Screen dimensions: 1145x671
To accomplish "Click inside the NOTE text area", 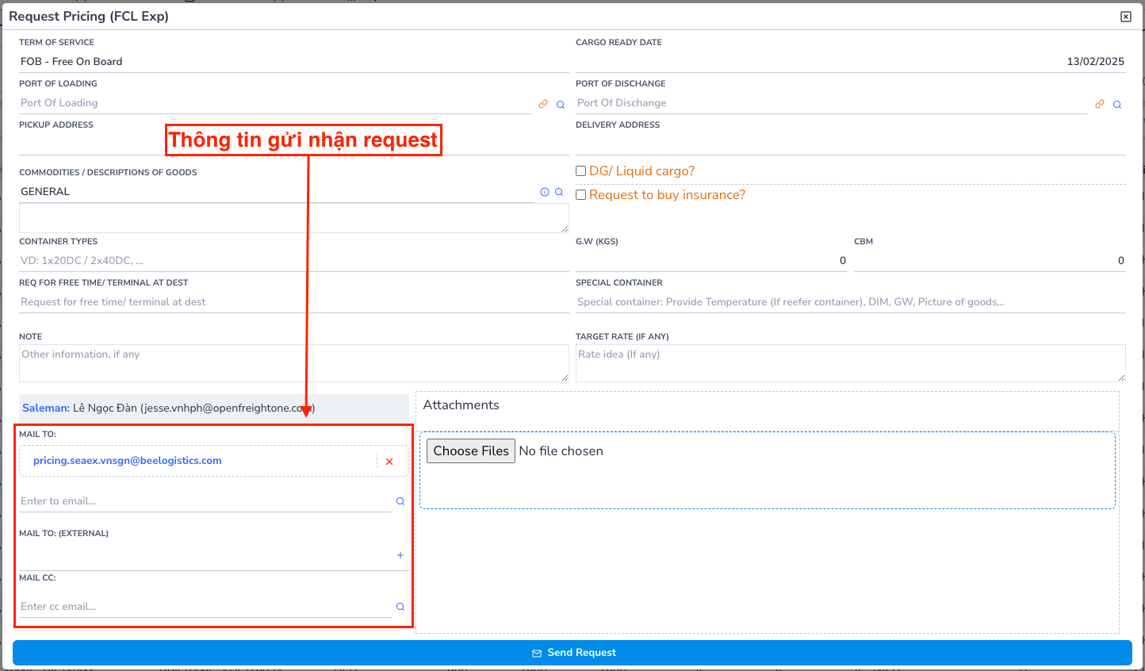I will click(238, 361).
